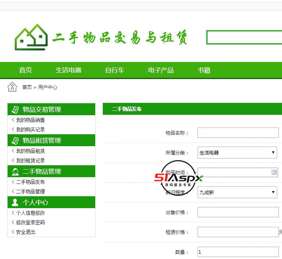Click the home icon in breadcrumb

(12, 87)
